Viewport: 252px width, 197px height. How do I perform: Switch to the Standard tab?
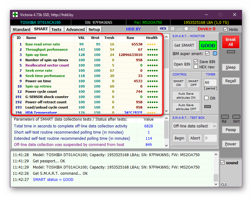[x=21, y=30]
